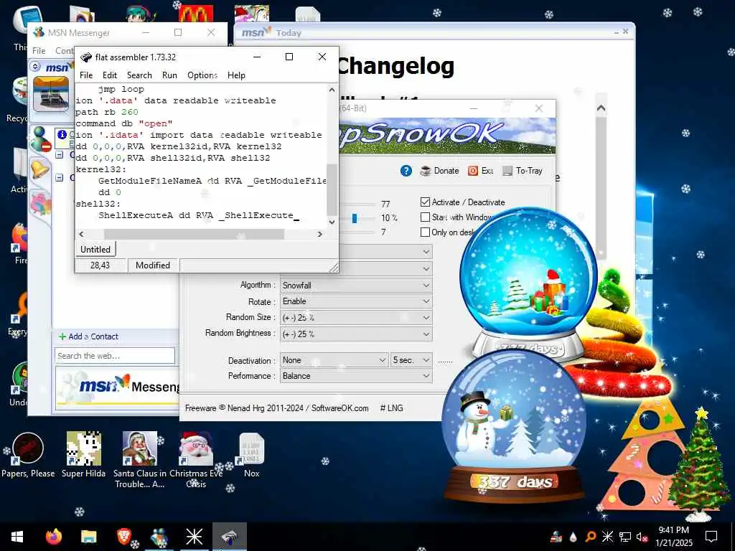
Task: Toggle the MSN header up-down arrows button
Action: [x=35, y=67]
